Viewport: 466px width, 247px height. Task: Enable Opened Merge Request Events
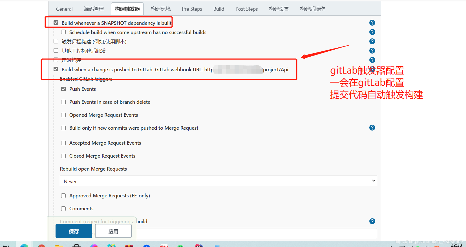(63, 115)
